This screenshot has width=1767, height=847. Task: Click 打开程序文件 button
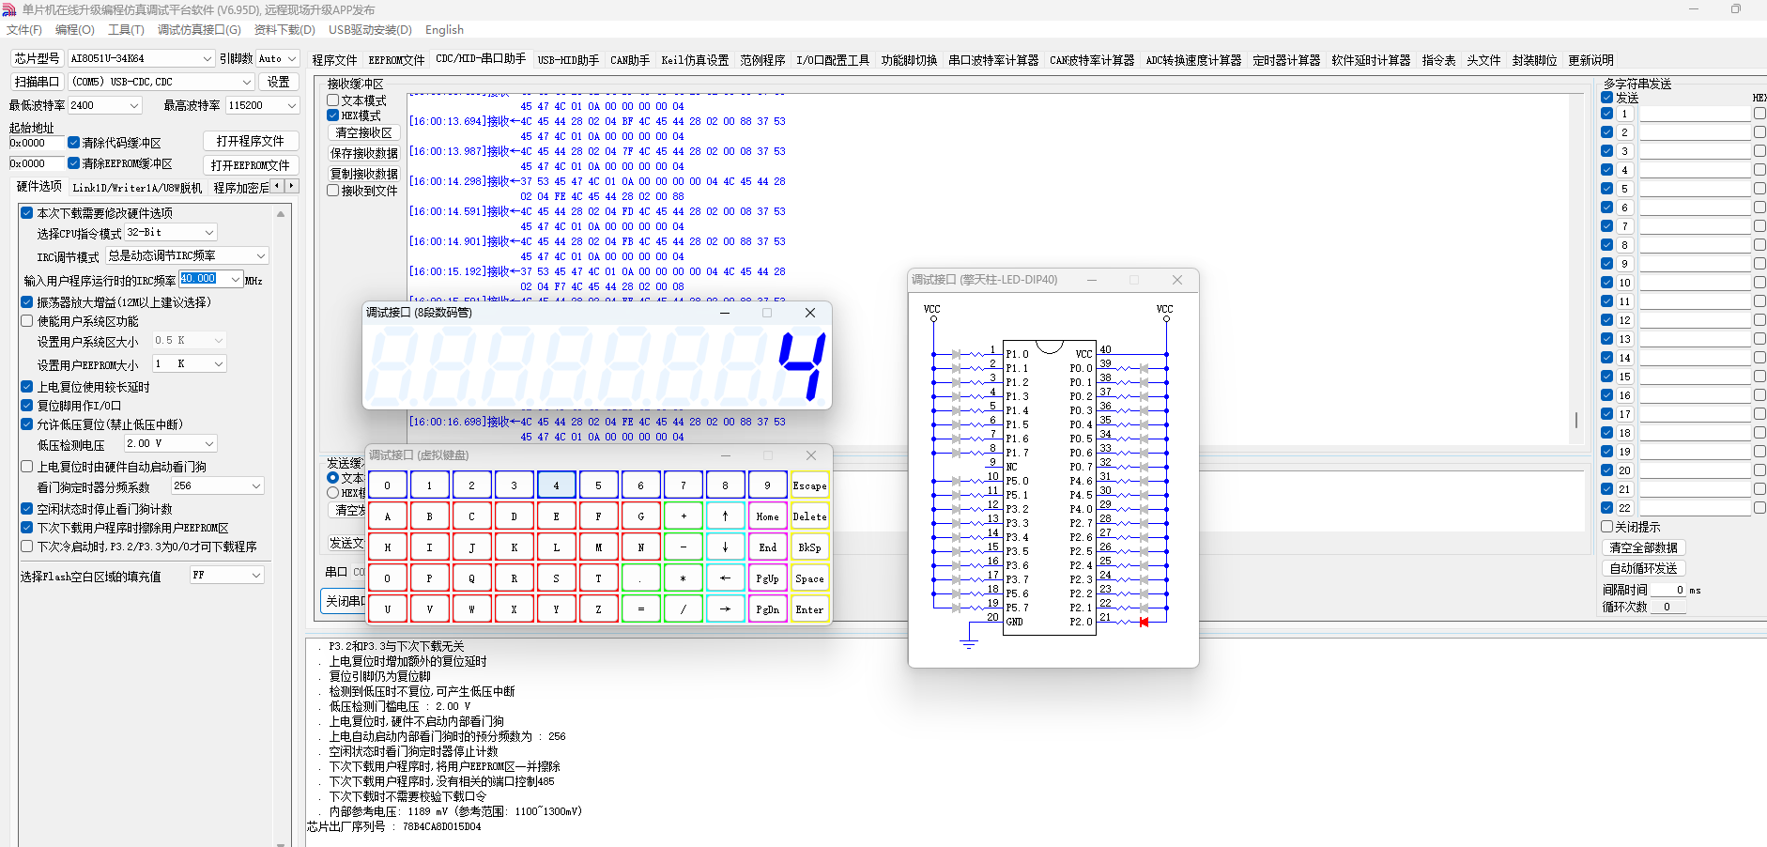(251, 141)
